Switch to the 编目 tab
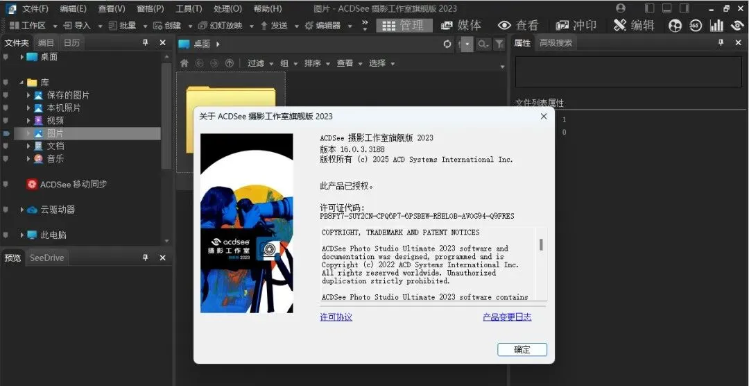This screenshot has width=749, height=386. [x=46, y=42]
